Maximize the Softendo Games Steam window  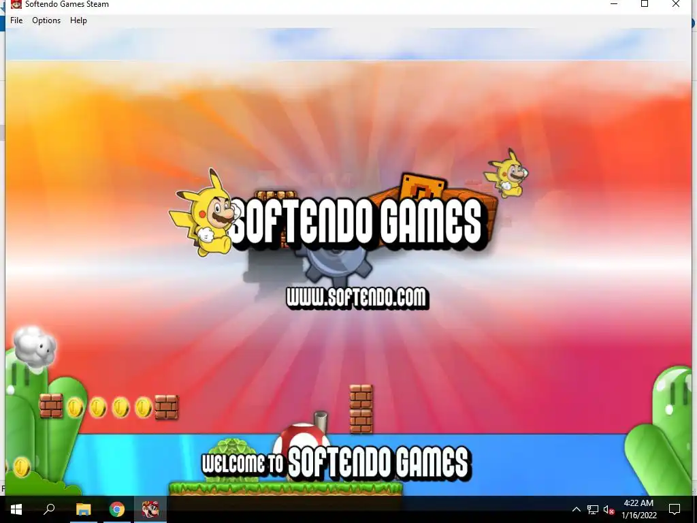click(x=645, y=4)
